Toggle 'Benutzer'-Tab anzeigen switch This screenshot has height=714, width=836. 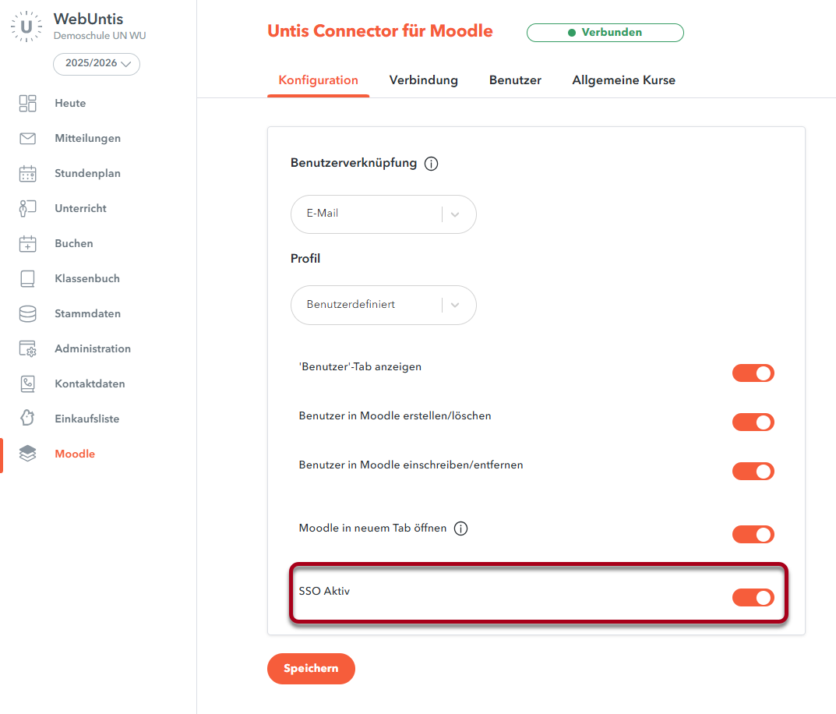tap(753, 373)
